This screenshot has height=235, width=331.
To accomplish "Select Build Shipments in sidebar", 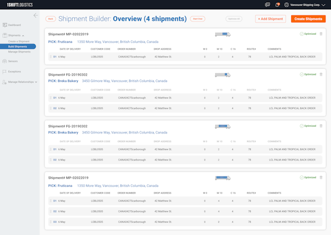I will click(18, 46).
